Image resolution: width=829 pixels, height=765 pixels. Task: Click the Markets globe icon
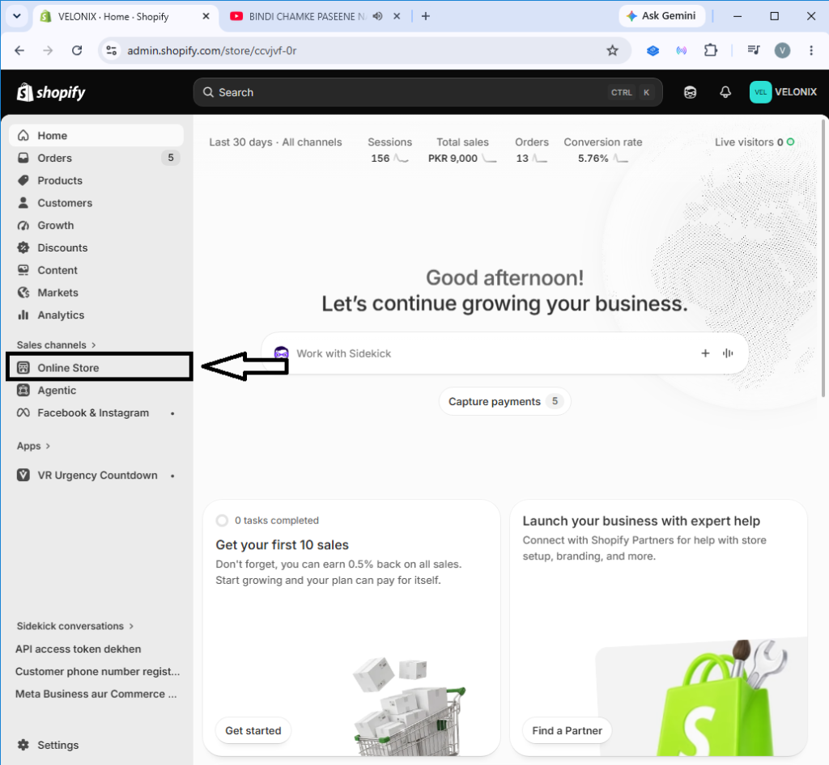[23, 293]
